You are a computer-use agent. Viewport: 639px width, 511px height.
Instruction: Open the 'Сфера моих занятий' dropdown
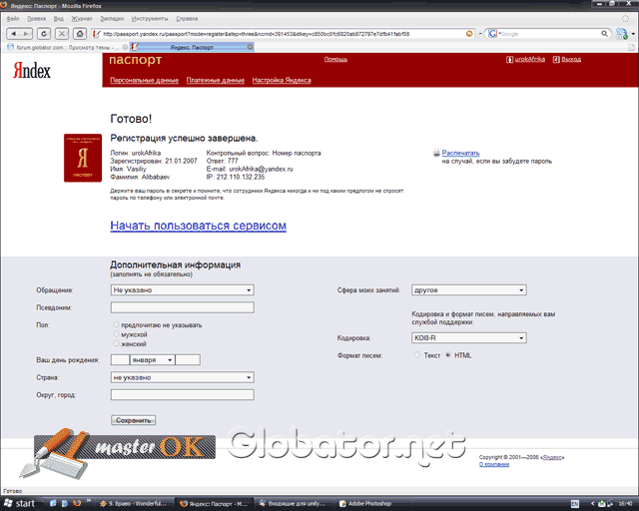pyautogui.click(x=469, y=289)
